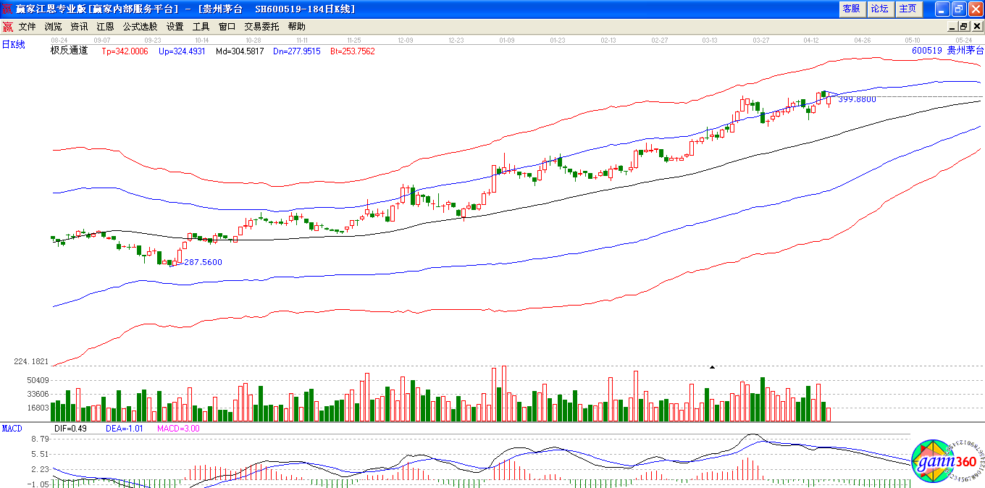Click the Md=304.5817 value
The height and width of the screenshot is (488, 985).
240,51
